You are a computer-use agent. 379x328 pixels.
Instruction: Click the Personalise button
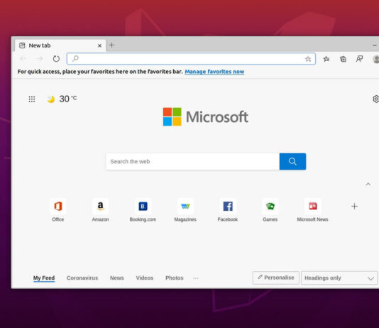click(276, 278)
